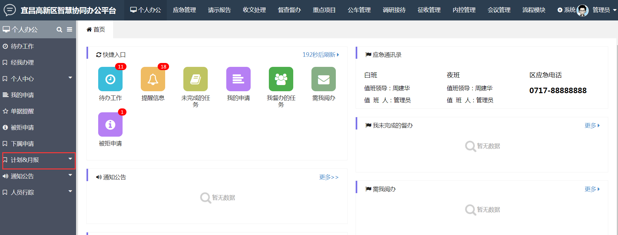Viewport: 618px width, 235px height.
Task: Open 待办工作 quick entry tile icon
Action: point(110,79)
